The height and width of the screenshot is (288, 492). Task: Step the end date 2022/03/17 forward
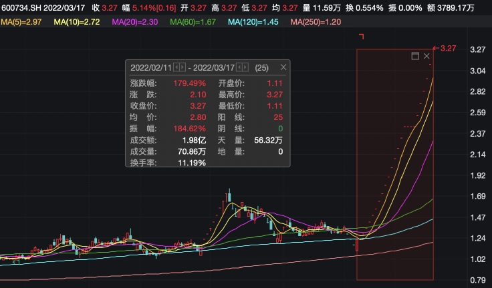tap(245, 67)
